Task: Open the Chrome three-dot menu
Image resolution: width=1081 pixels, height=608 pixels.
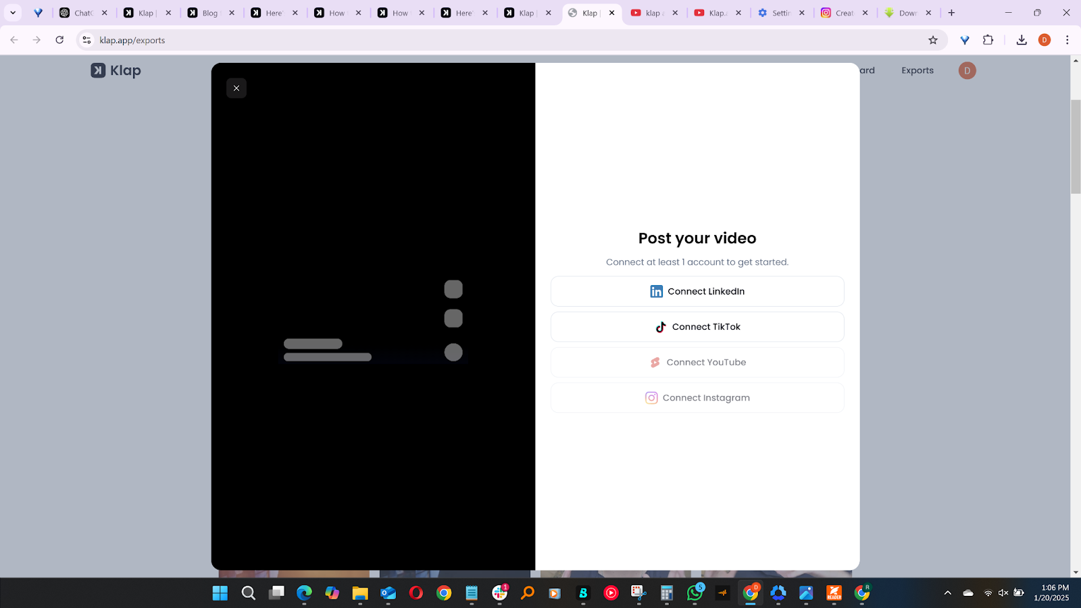Action: pos(1067,41)
